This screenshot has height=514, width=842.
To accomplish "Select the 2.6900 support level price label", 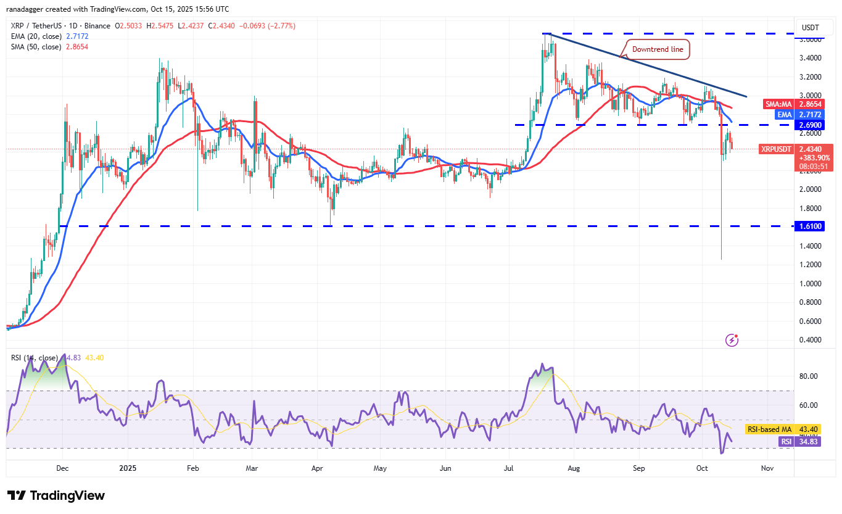I will [809, 125].
